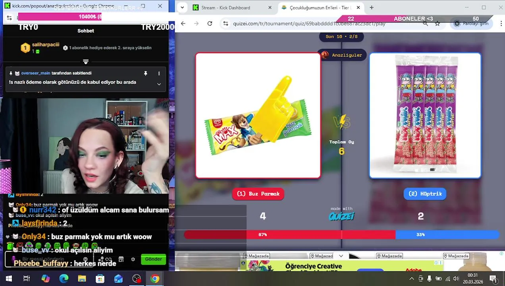Open File Explorer from the taskbar
Viewport: 505px width, 286px height.
(82, 279)
